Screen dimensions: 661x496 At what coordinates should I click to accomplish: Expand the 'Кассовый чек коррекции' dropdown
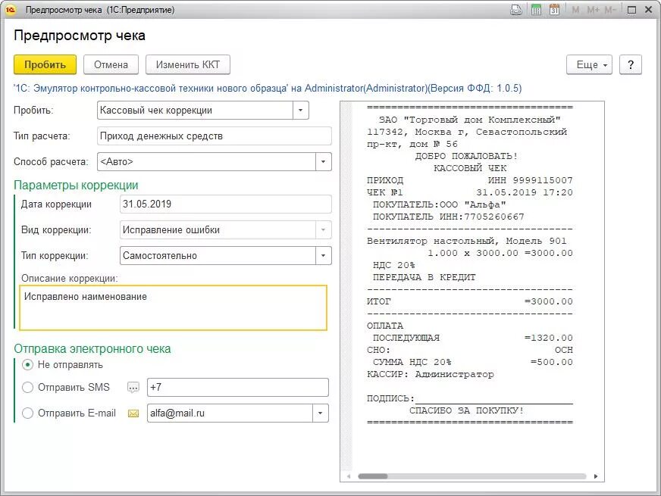(301, 111)
